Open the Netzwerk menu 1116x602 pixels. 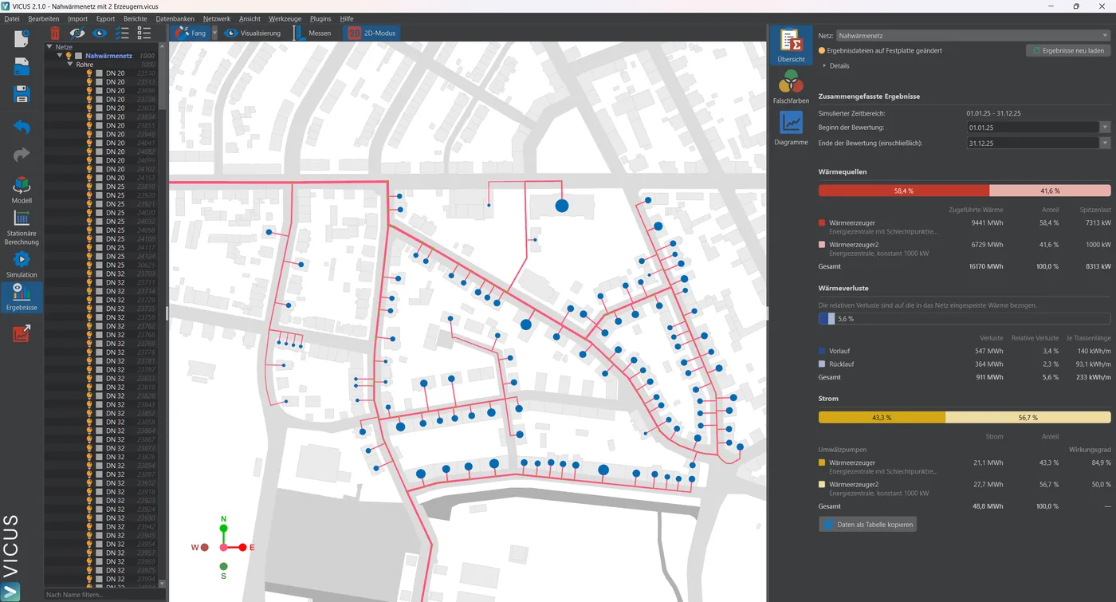(217, 18)
